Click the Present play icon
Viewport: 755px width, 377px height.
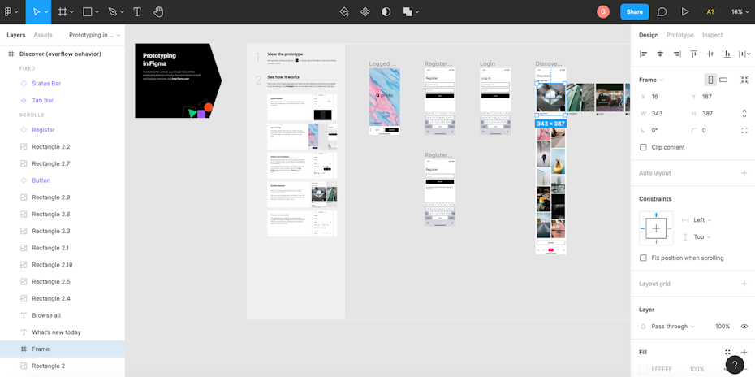tap(685, 12)
